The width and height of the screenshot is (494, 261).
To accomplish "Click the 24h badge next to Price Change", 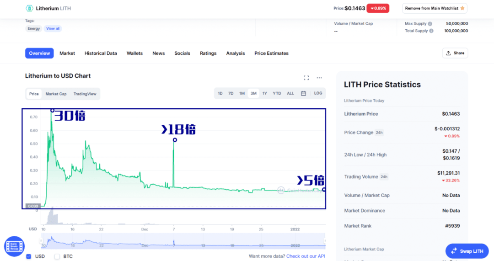I will (379, 133).
